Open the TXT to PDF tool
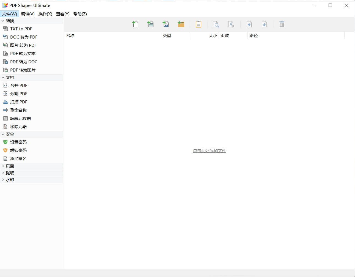This screenshot has height=277, width=355. [21, 29]
